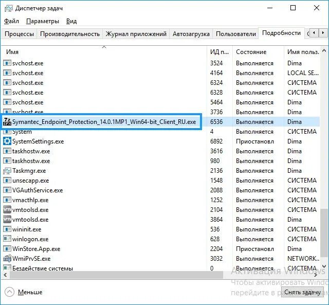Click the SystemSettings.exe gear icon
The image size is (329, 305).
pos(7,141)
